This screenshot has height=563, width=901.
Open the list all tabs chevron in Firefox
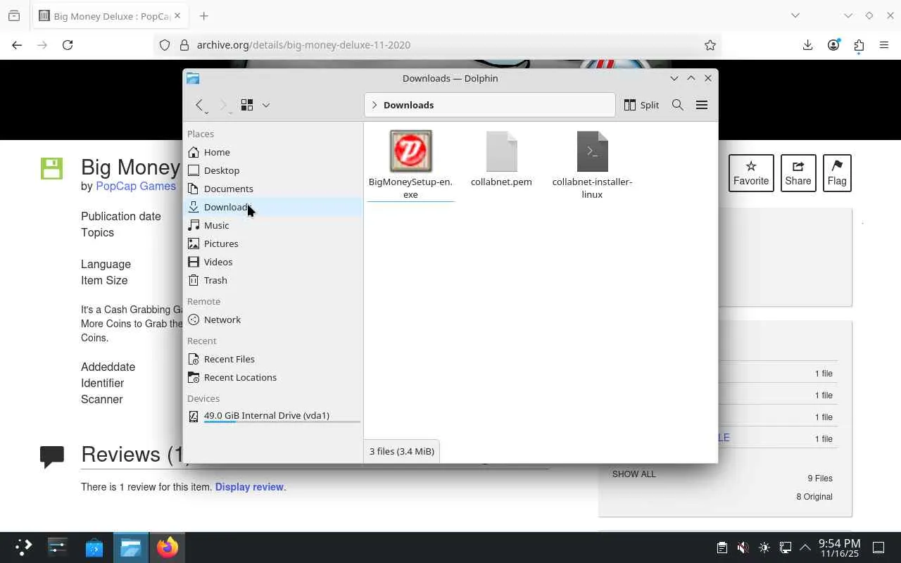(x=795, y=15)
